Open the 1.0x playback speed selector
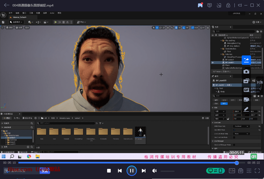Viewport: 264px width, 179px height. pyautogui.click(x=232, y=171)
